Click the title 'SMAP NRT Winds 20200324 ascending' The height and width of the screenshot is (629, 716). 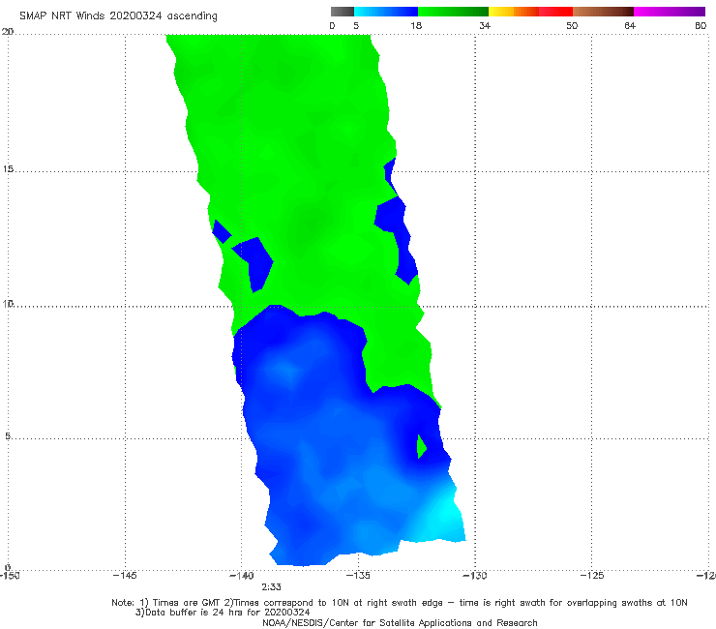pos(118,15)
